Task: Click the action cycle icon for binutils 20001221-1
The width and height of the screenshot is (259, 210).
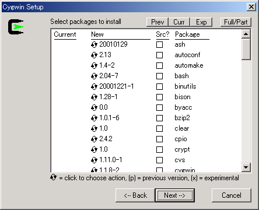Action: (94, 86)
